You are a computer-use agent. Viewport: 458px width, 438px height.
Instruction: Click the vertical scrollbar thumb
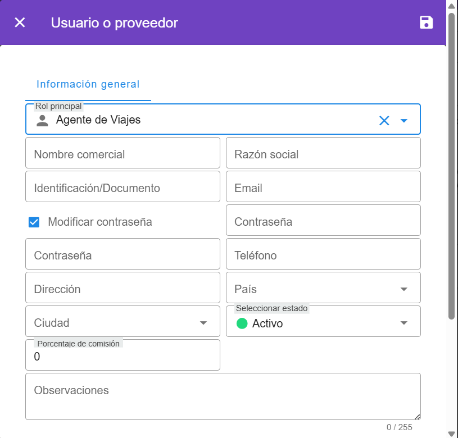[x=451, y=166]
